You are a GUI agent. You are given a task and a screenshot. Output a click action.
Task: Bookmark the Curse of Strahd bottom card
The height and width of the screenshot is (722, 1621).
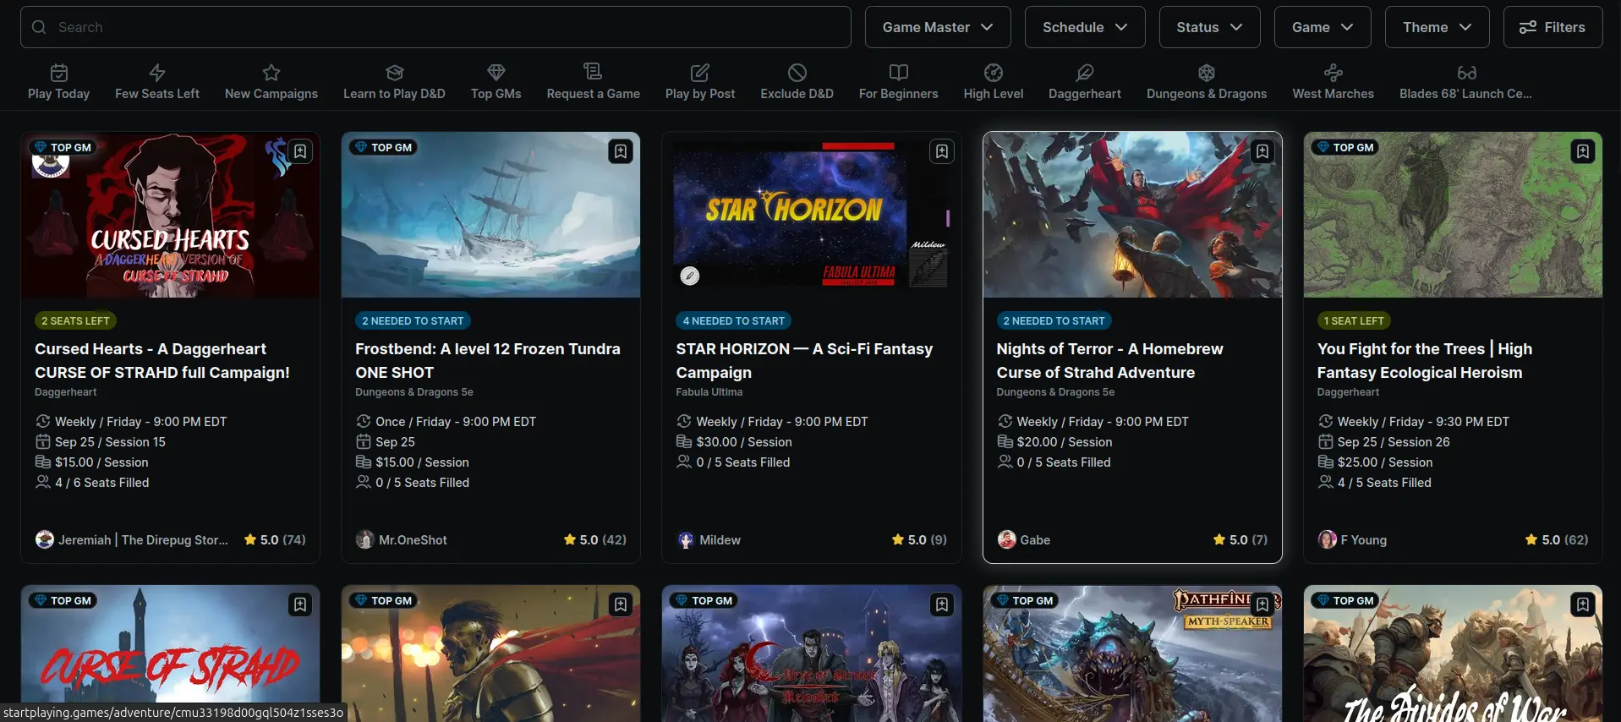(x=300, y=604)
